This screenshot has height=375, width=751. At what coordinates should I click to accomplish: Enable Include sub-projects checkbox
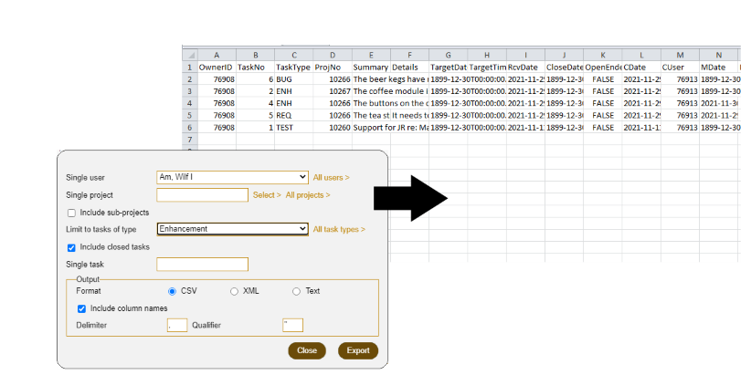click(72, 213)
